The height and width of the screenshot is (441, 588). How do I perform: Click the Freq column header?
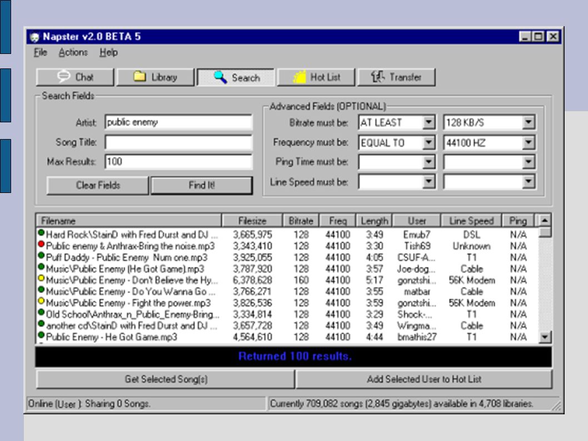(337, 221)
